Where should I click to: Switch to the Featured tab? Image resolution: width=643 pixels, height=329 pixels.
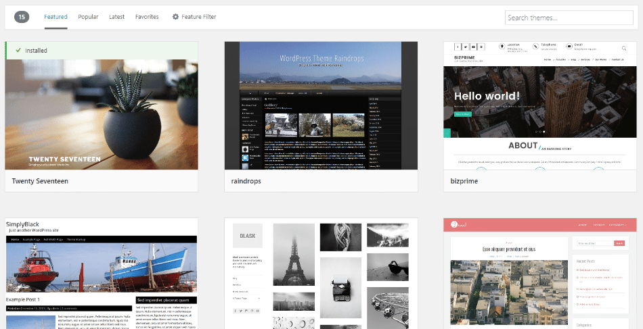click(56, 17)
